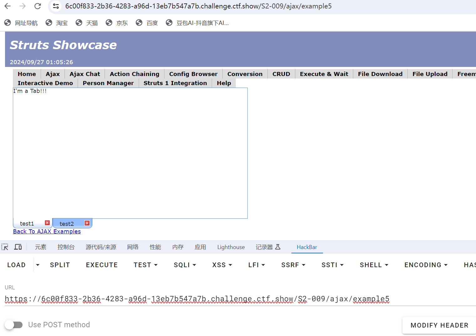This screenshot has height=336, width=476.
Task: Select the test2 tab in the tab panel
Action: [67, 224]
